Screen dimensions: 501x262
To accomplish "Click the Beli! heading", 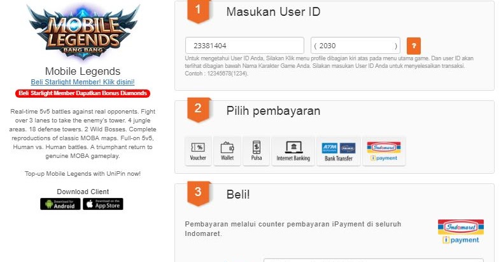I will pos(238,194).
